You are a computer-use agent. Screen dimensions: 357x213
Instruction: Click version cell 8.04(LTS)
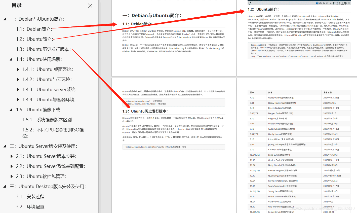point(254,134)
